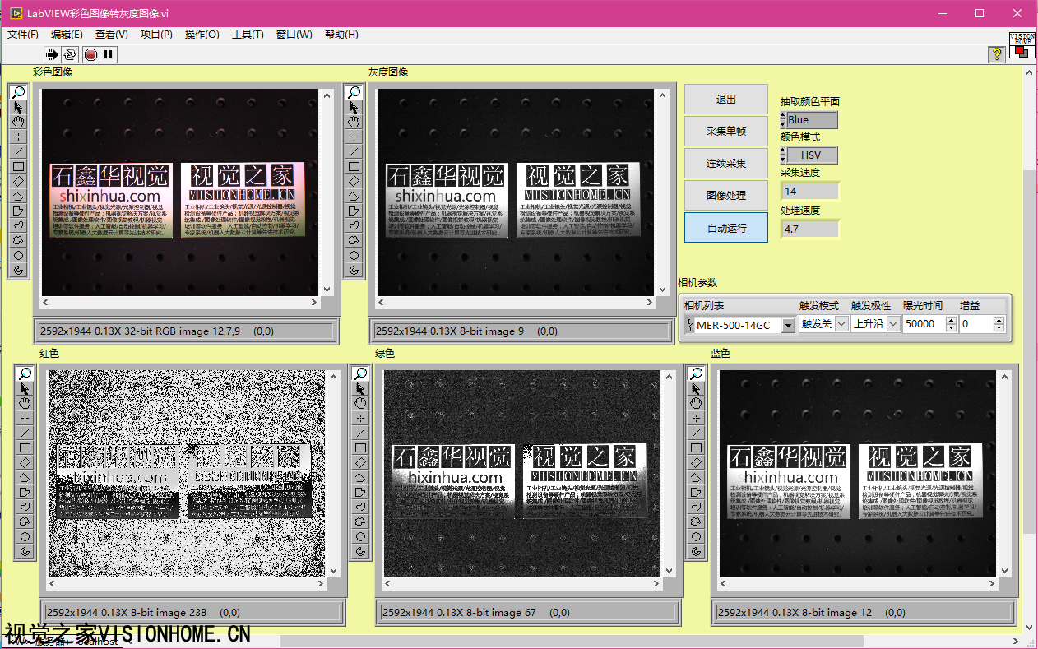The height and width of the screenshot is (649, 1038).
Task: Open the 工具(T) menu
Action: point(248,35)
